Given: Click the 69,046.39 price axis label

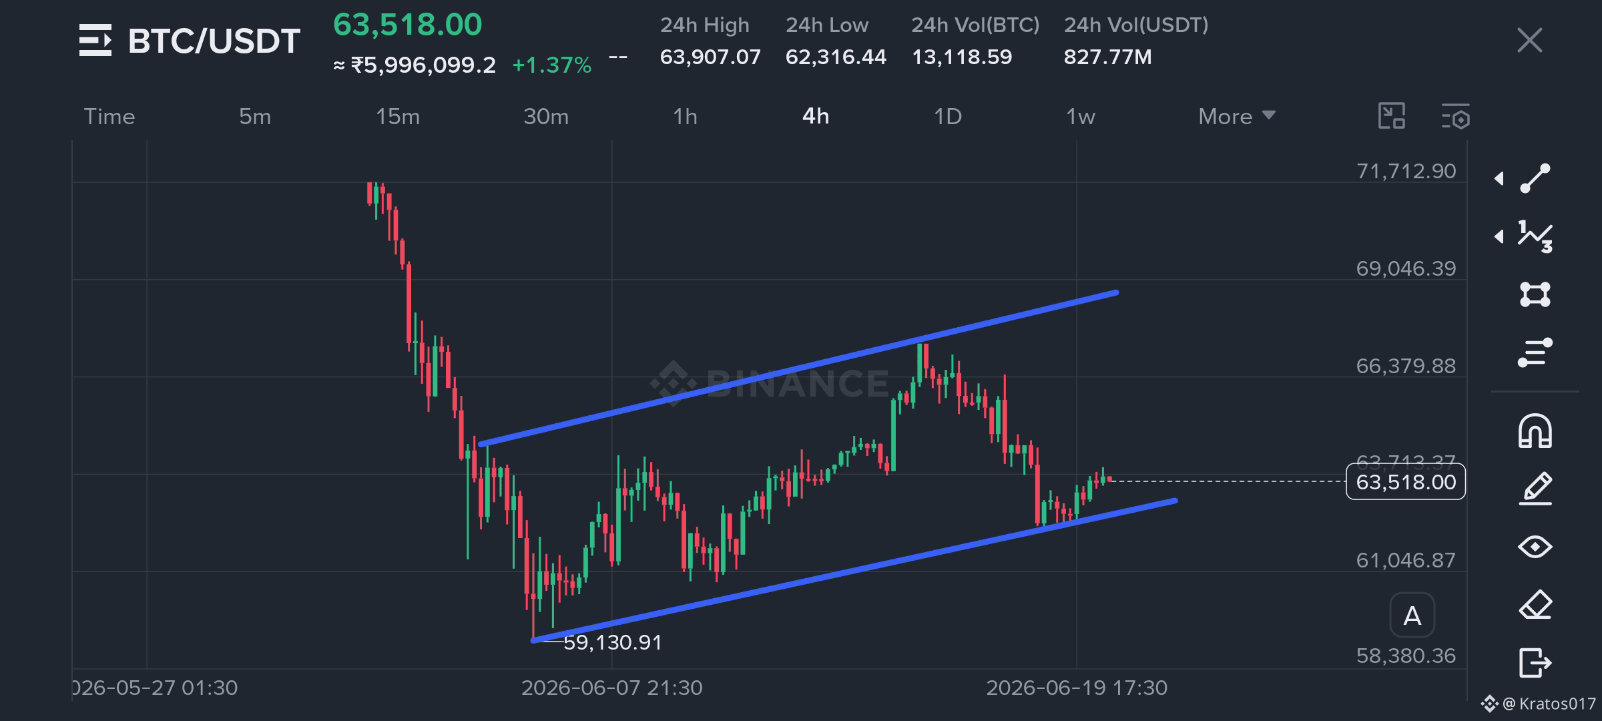Looking at the screenshot, I should click(1406, 268).
